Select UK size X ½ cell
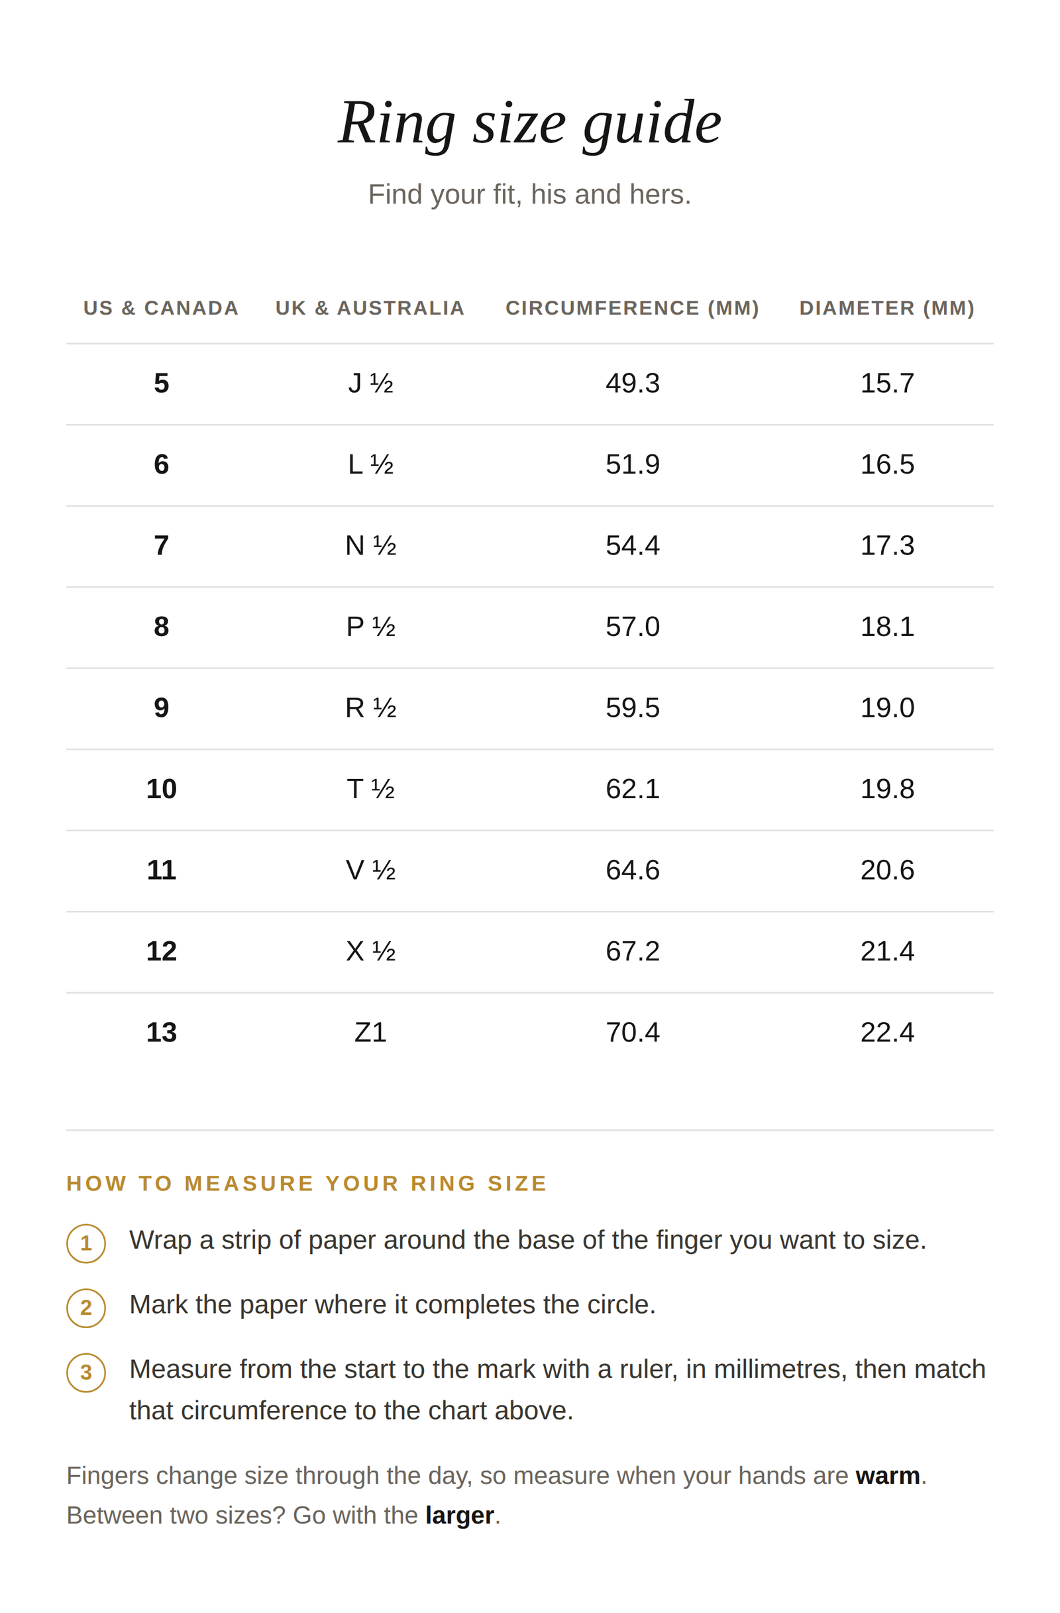 click(x=370, y=951)
